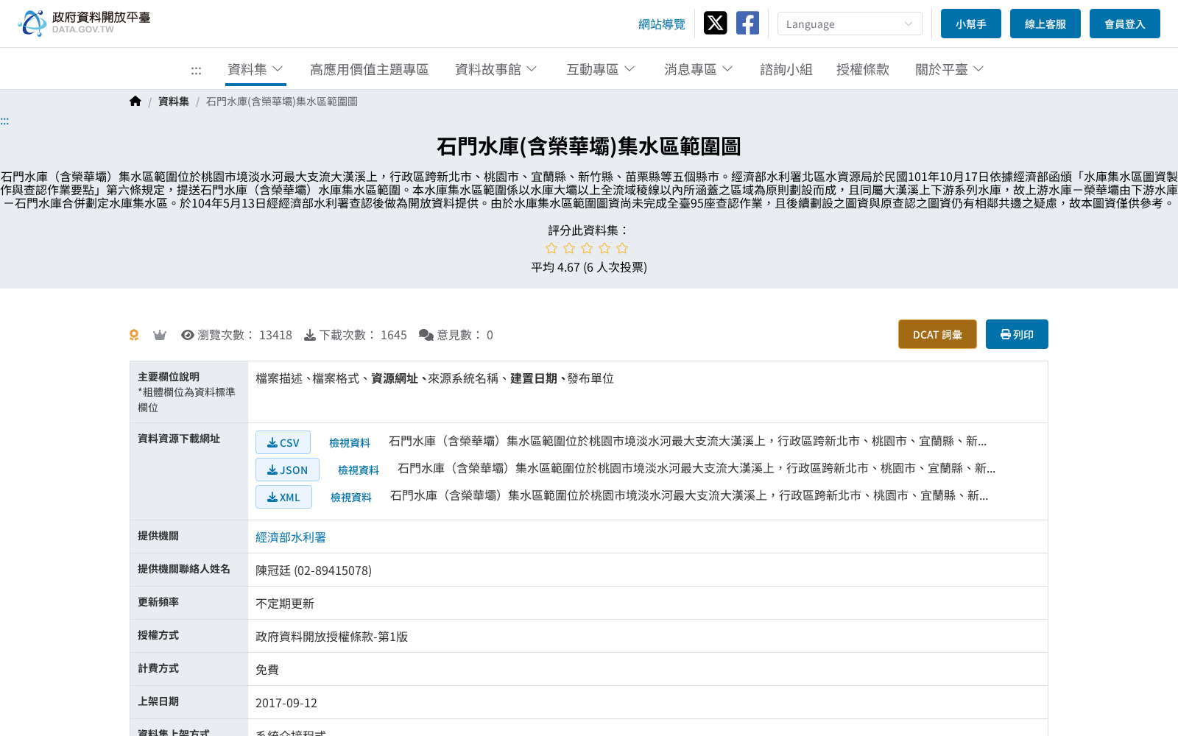The image size is (1178, 736).
Task: Click 檢視資料 for the JSON row
Action: 359,470
